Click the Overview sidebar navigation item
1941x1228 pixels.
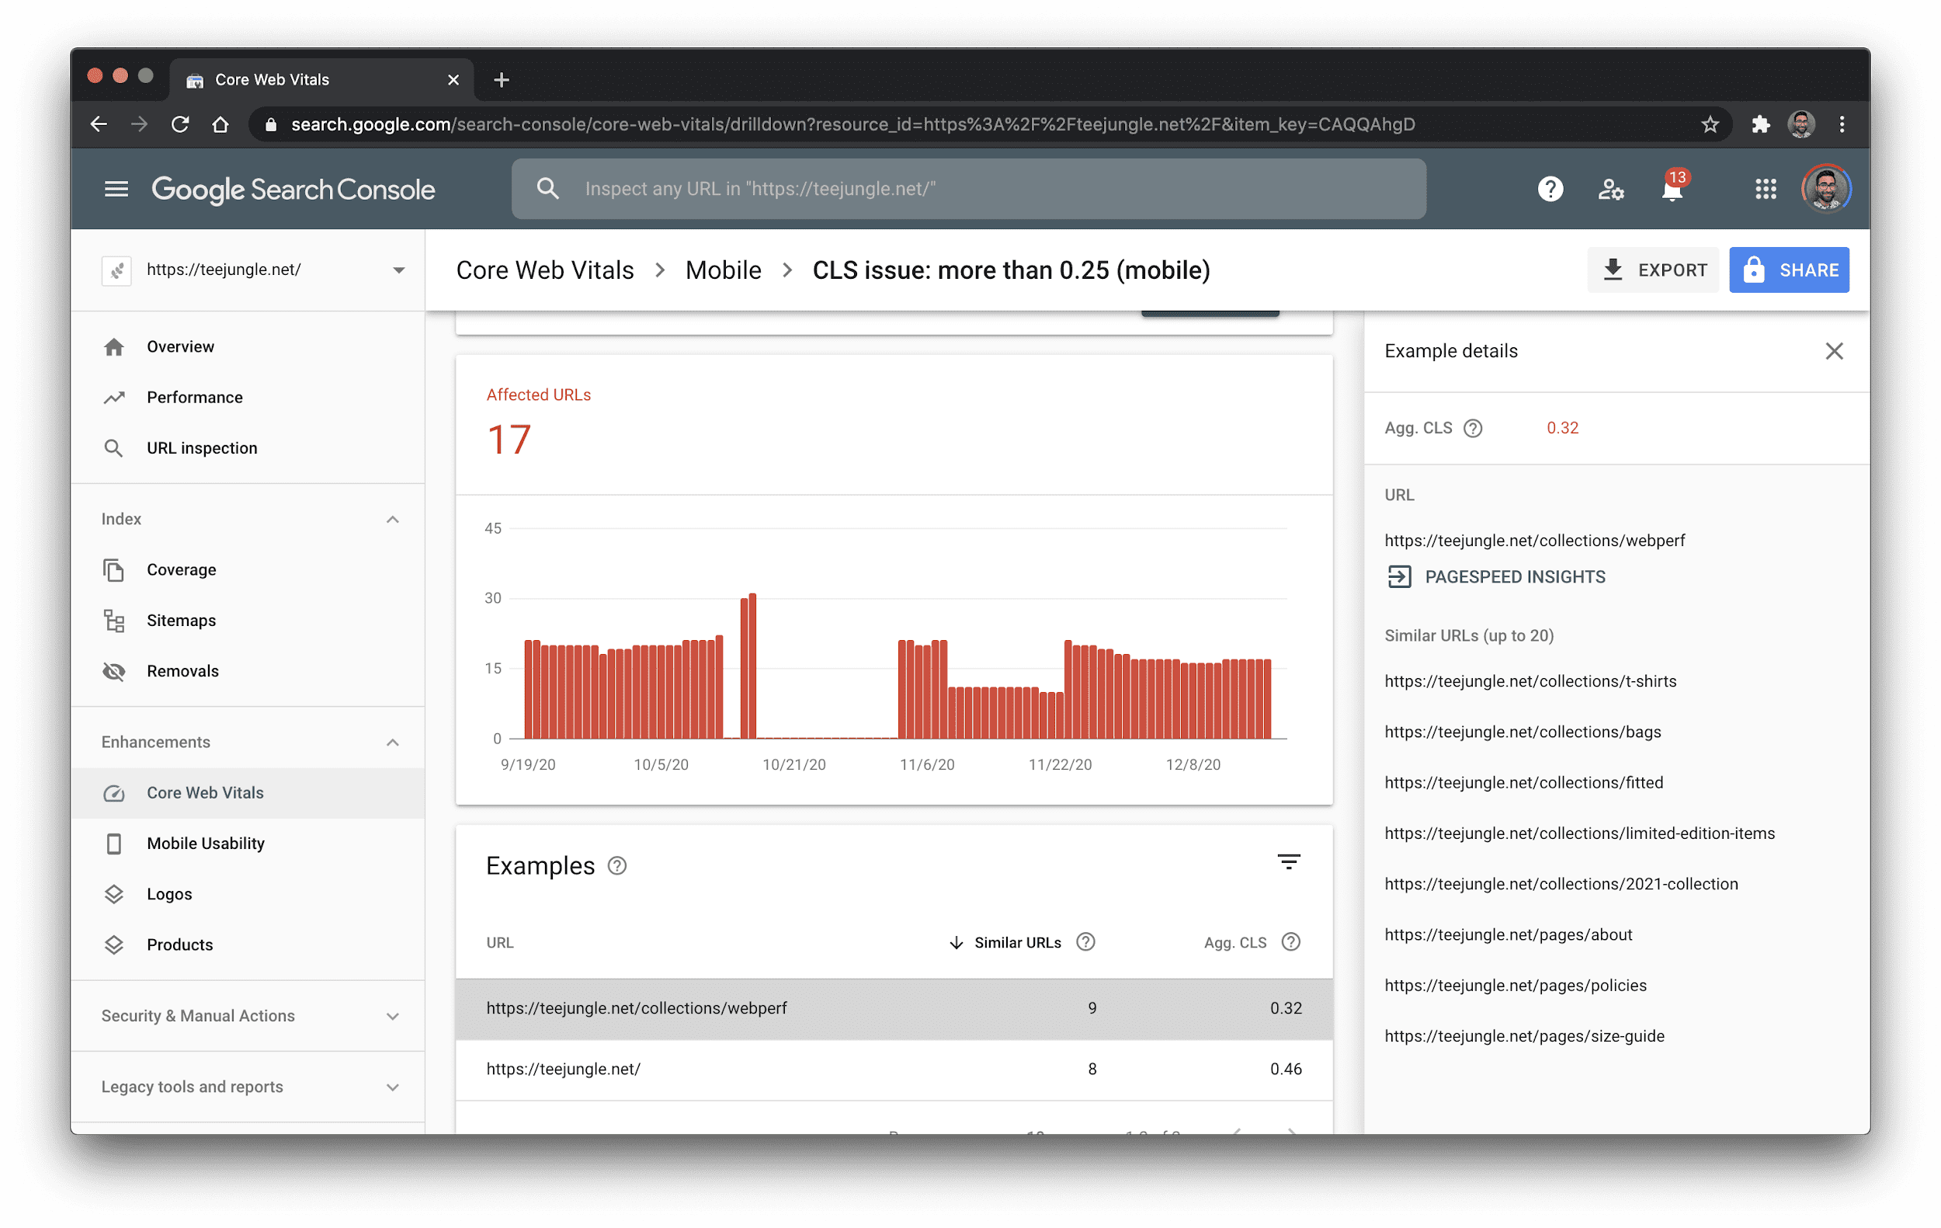coord(179,345)
